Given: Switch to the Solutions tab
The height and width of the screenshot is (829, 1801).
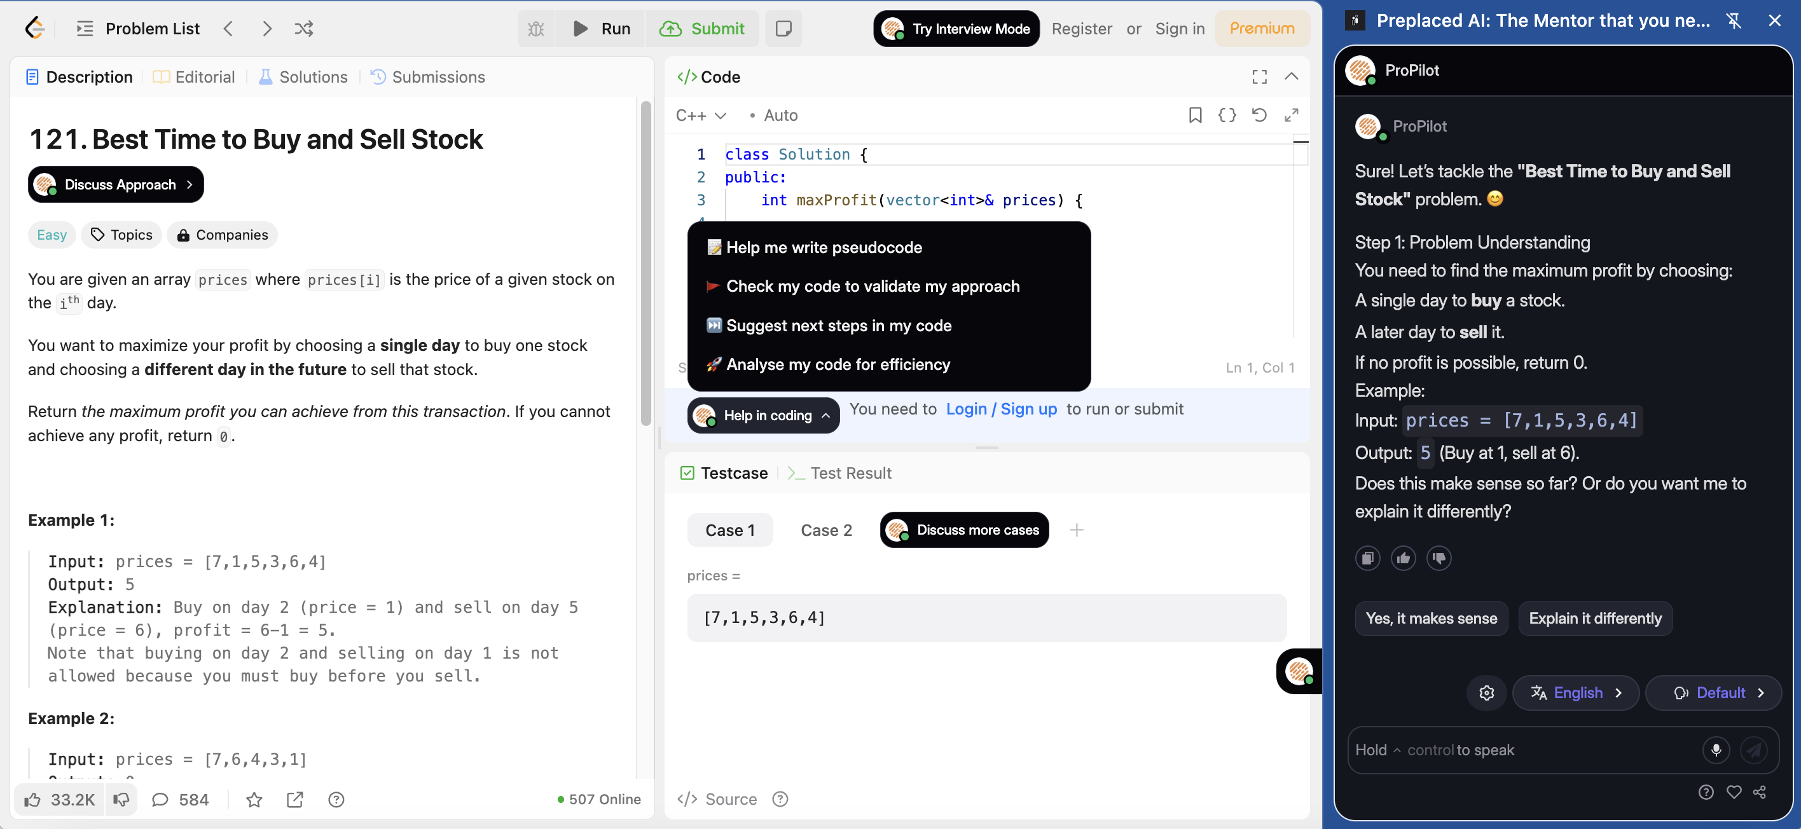Looking at the screenshot, I should point(303,77).
